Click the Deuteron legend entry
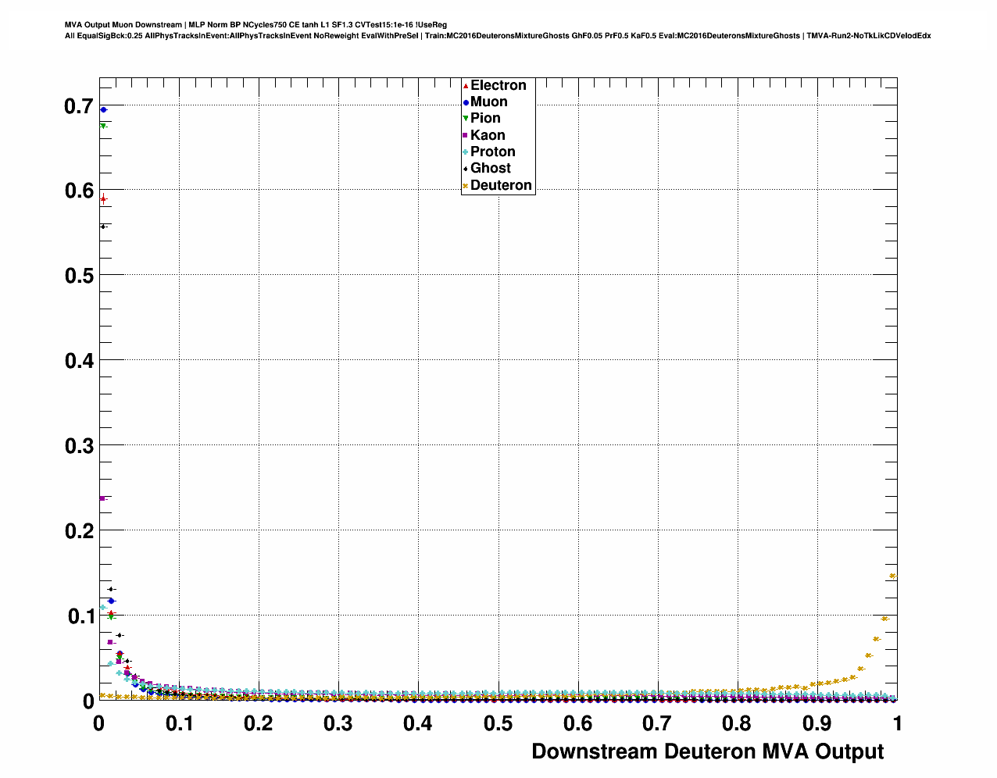997x778 pixels. coord(501,185)
